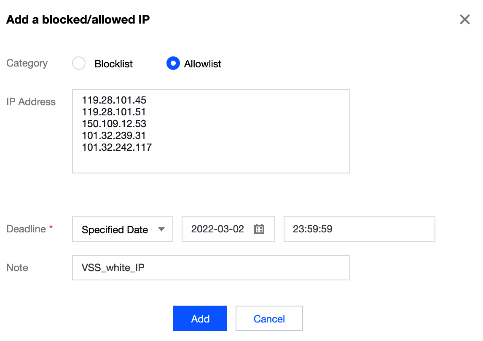The image size is (483, 341).
Task: Click the 2022-03-02 date field
Action: tap(217, 229)
